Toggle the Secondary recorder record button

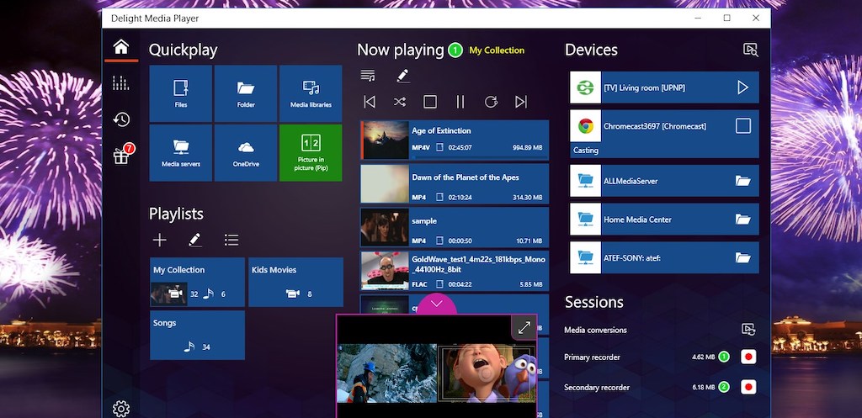748,388
